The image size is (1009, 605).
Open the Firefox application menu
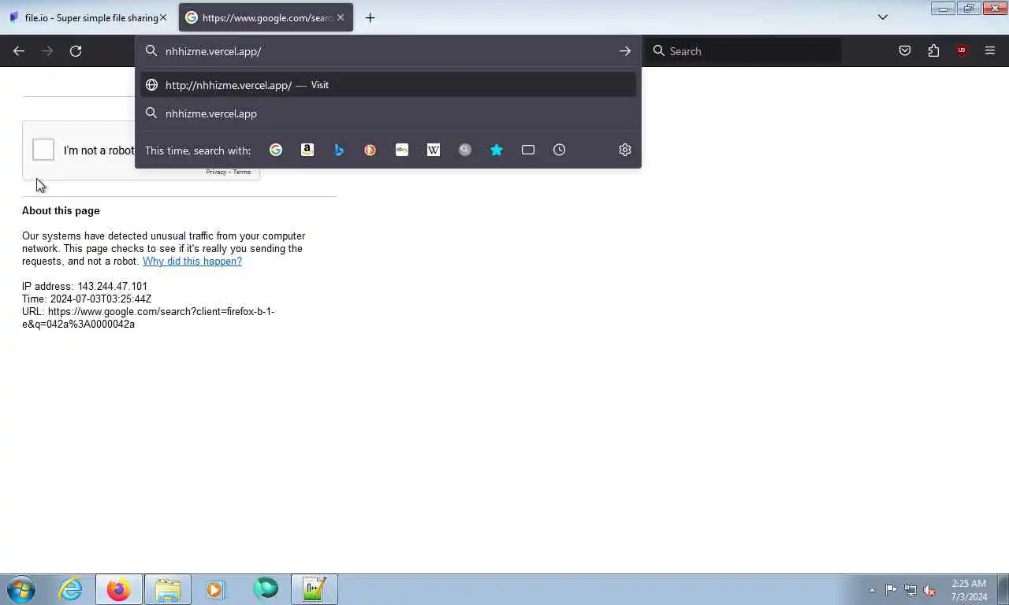tap(990, 51)
